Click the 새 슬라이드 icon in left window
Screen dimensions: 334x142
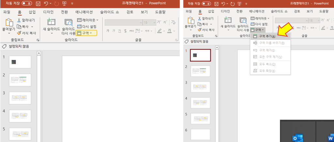(51, 22)
